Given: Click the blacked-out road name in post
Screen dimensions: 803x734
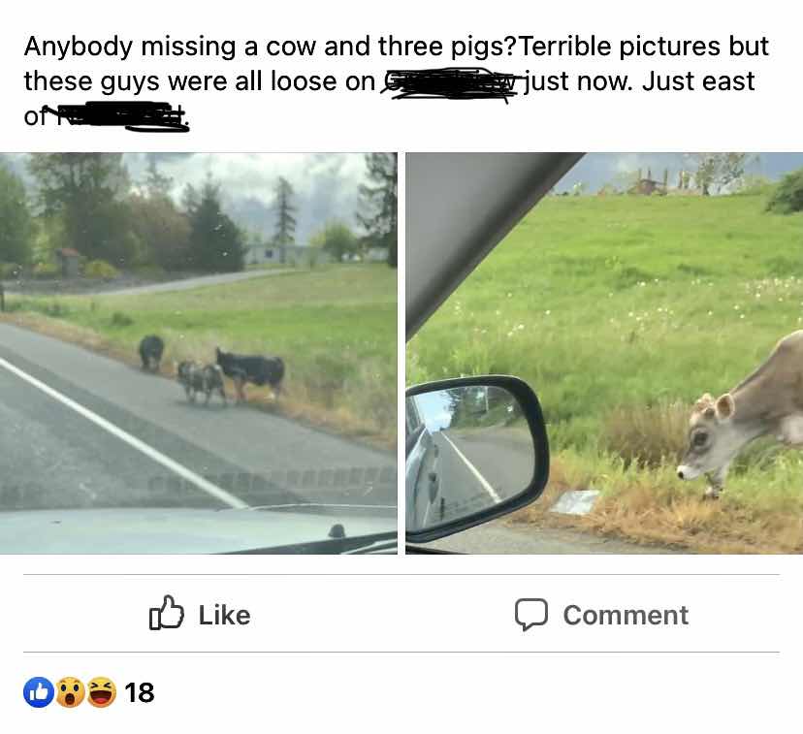Looking at the screenshot, I should coord(453,83).
